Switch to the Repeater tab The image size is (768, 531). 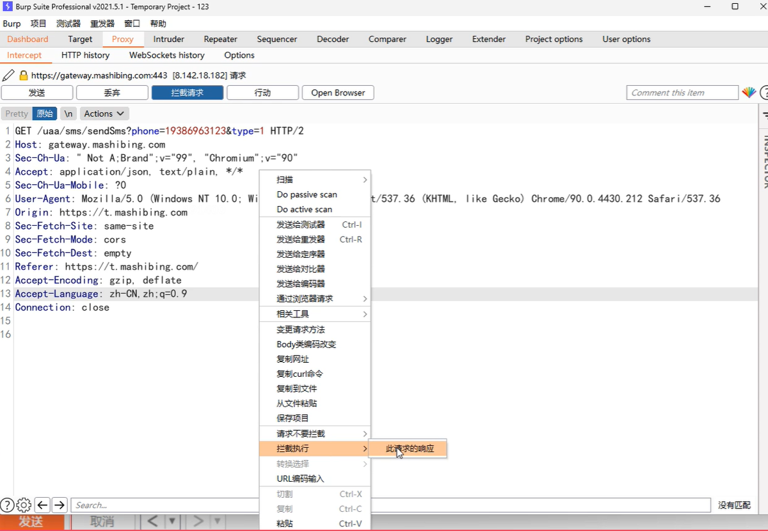[221, 39]
